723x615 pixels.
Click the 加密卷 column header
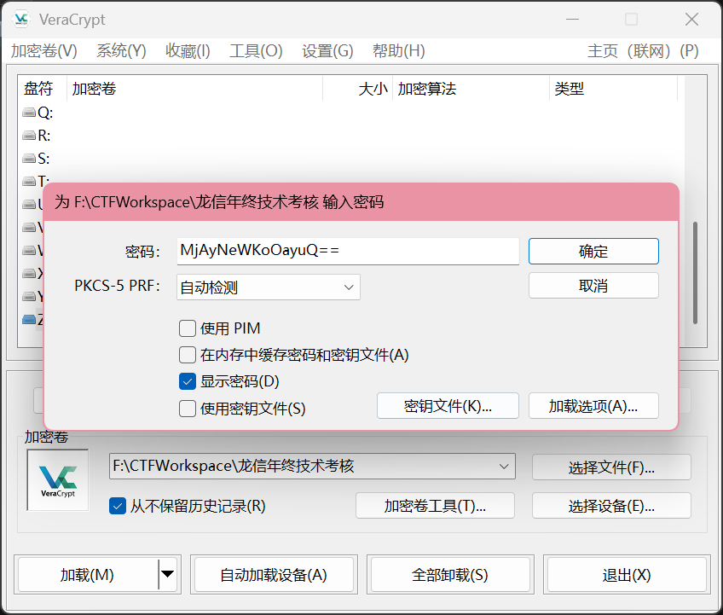tap(195, 88)
